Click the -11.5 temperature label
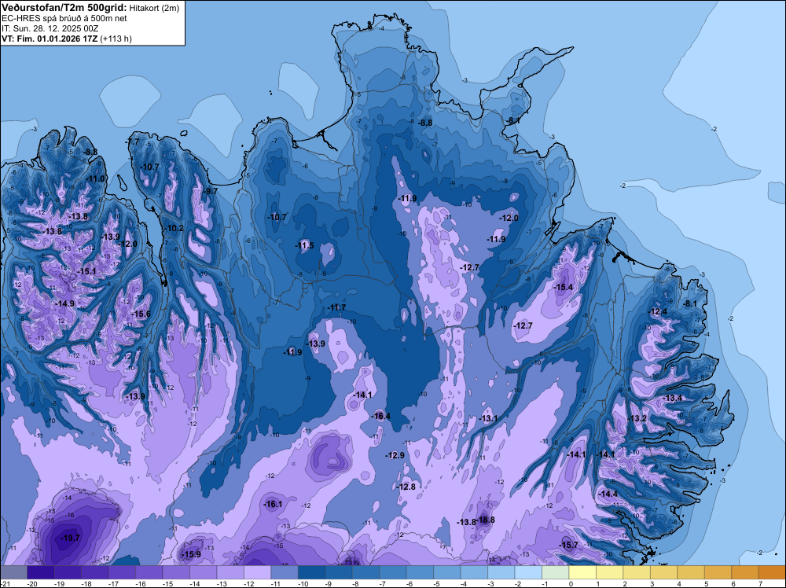Viewport: 786px width, 588px height. click(303, 245)
